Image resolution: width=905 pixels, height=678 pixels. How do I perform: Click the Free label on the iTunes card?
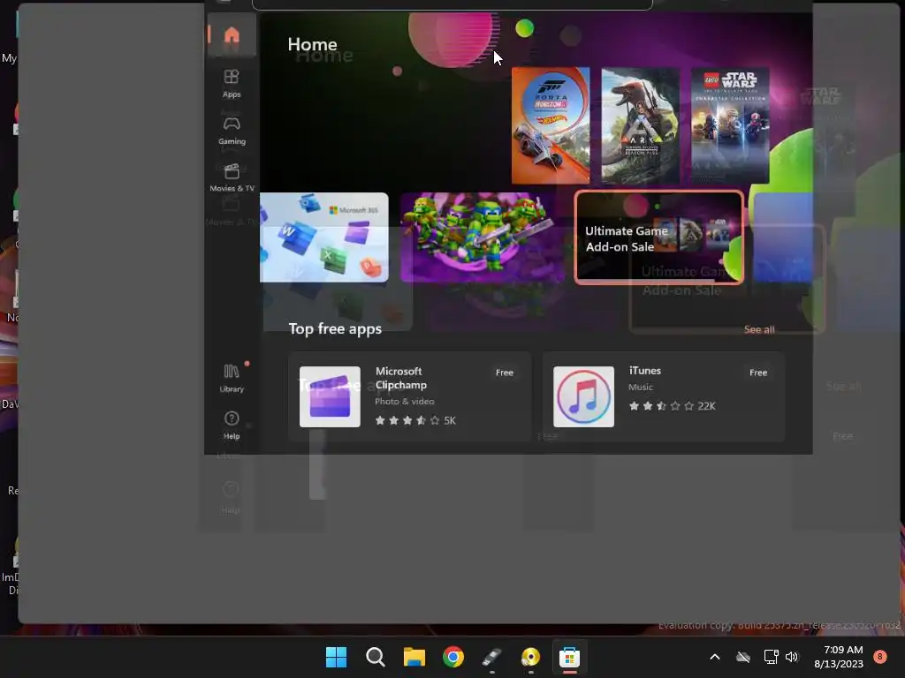(757, 373)
